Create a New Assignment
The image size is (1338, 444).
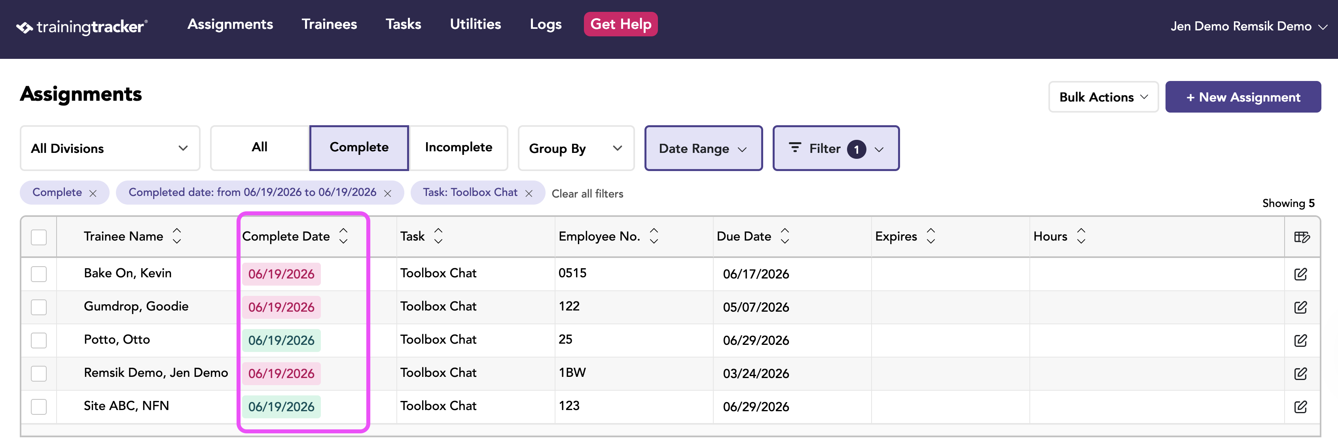[1243, 97]
